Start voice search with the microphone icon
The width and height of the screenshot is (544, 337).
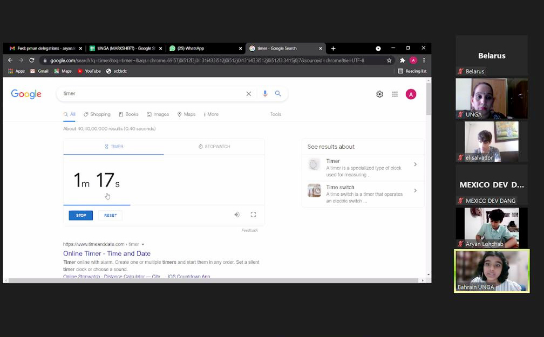pos(265,94)
